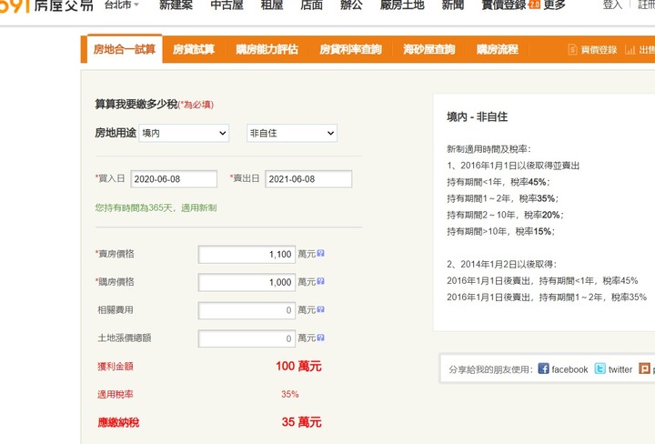The width and height of the screenshot is (655, 444).
Task: Click the 應繳納稅 35 萬元 result
Action: pyautogui.click(x=302, y=422)
